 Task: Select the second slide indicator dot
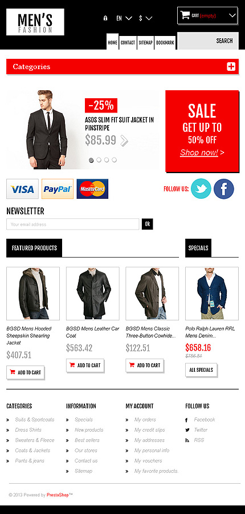pos(99,160)
